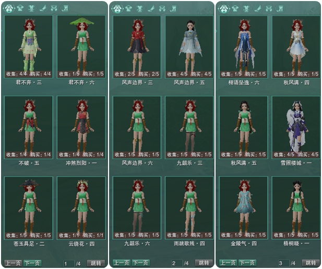Click 下一页 in the page 1 panel
The height and width of the screenshot is (269, 322).
point(32,263)
